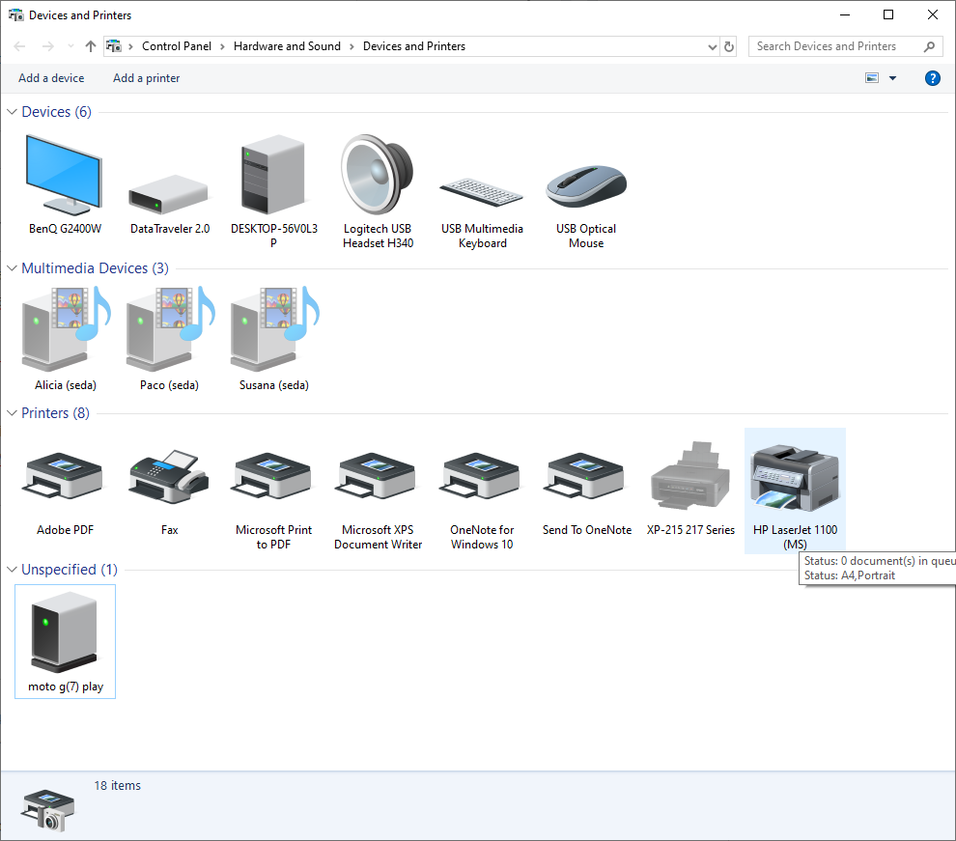This screenshot has height=841, width=956.
Task: Click the Printers (8) group heading
Action: pyautogui.click(x=55, y=413)
